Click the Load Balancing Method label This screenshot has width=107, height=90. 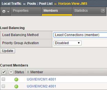click(20, 35)
